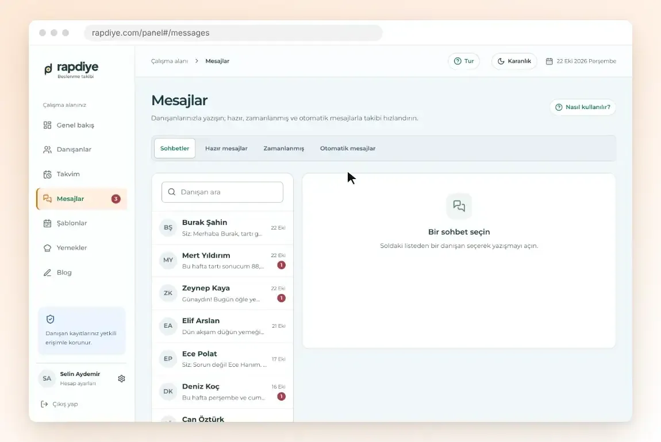Viewport: 661px width, 442px height.
Task: Open Genel bakış dashboard icon
Action: coord(47,125)
